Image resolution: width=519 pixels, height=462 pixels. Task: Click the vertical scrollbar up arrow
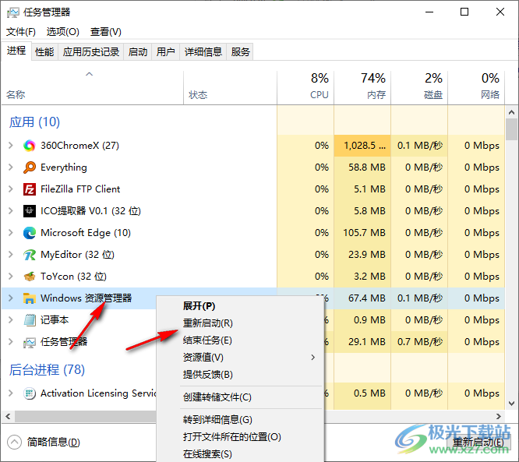point(512,112)
